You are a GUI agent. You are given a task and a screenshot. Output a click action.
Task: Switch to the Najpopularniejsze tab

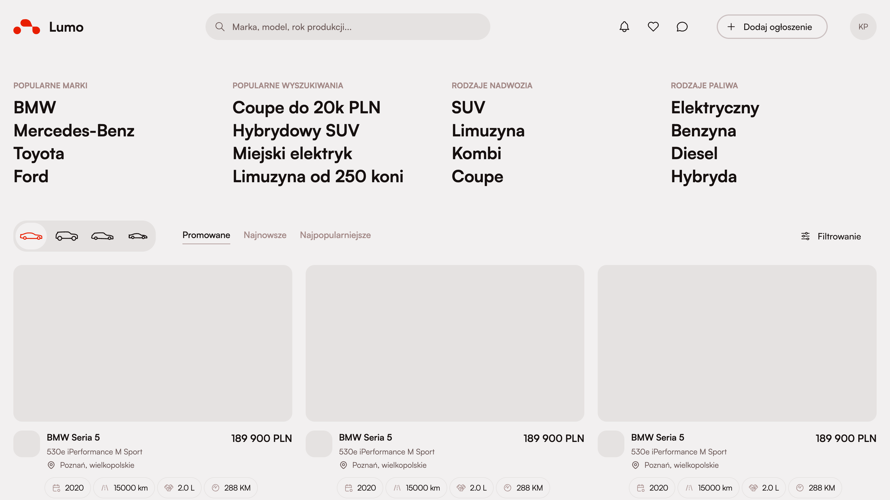[x=335, y=235]
